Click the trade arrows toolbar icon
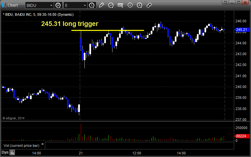This screenshot has height=157, width=251. [149, 5]
